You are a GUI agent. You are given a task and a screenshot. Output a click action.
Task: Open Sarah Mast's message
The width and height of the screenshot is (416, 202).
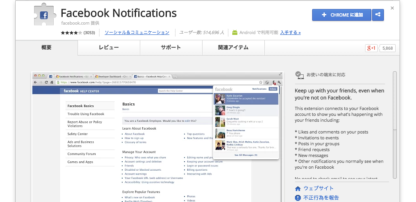pyautogui.click(x=246, y=122)
